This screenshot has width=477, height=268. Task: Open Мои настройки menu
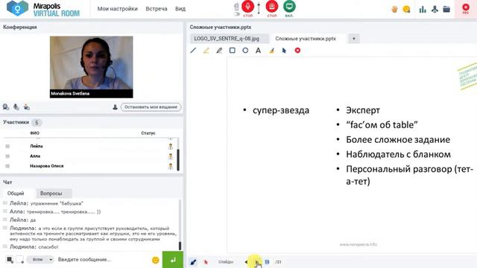[x=118, y=9]
